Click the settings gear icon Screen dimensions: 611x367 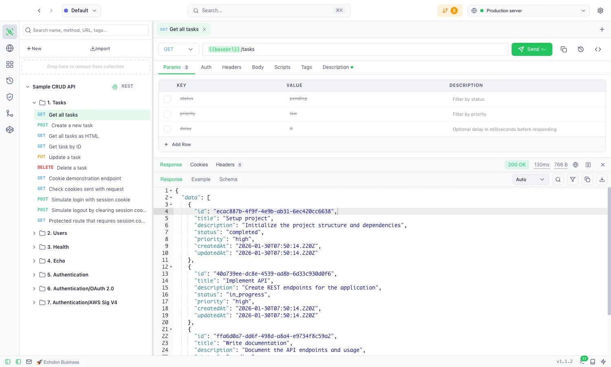[600, 11]
